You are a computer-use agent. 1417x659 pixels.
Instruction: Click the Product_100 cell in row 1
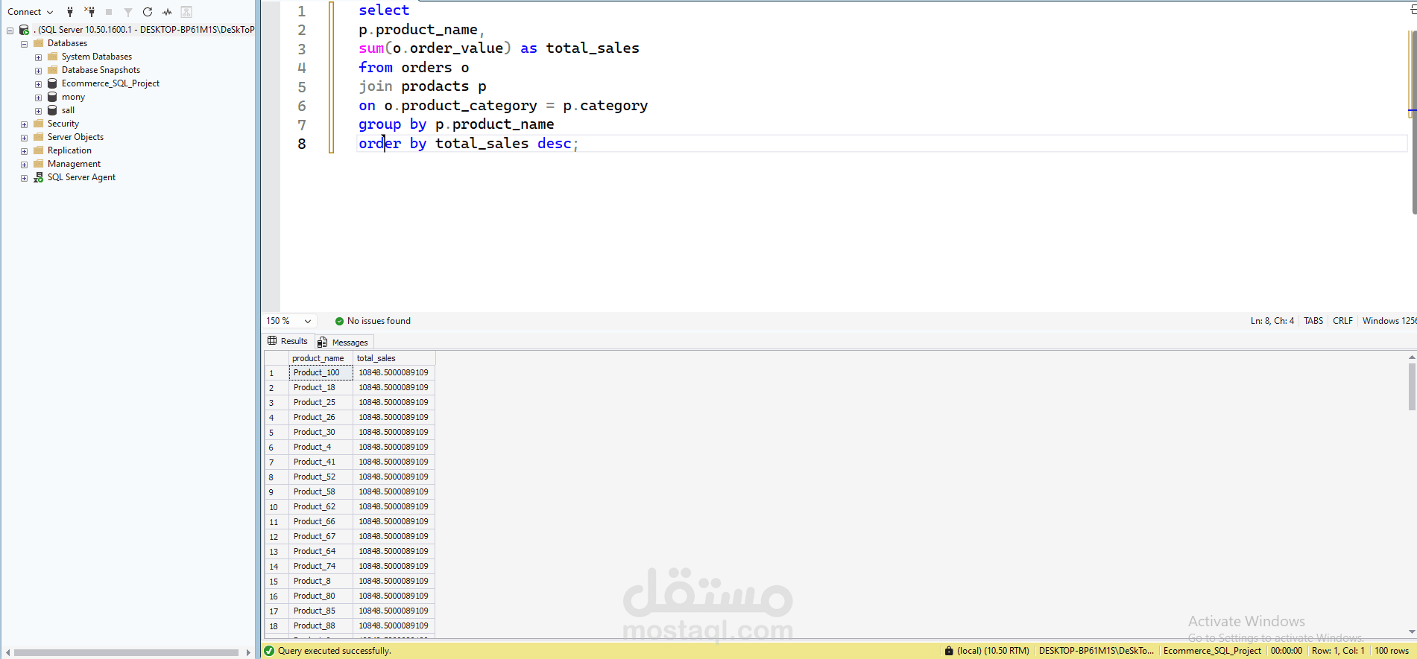(x=321, y=372)
